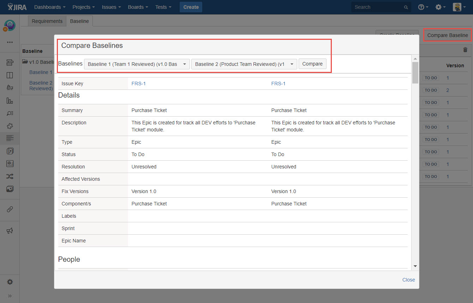Click the trash delete baseline icon
This screenshot has height=303, width=473.
(x=465, y=50)
